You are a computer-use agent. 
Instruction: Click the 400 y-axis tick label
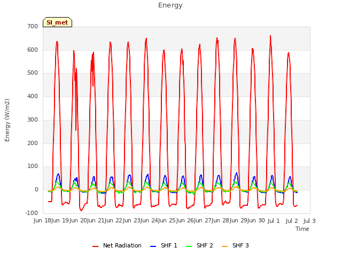point(33,96)
